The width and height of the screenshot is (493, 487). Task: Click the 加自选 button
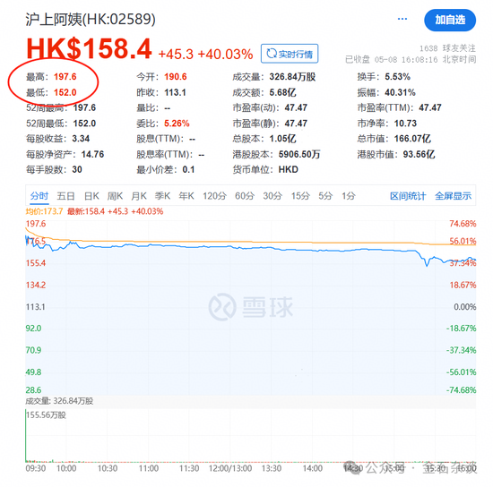pos(450,20)
